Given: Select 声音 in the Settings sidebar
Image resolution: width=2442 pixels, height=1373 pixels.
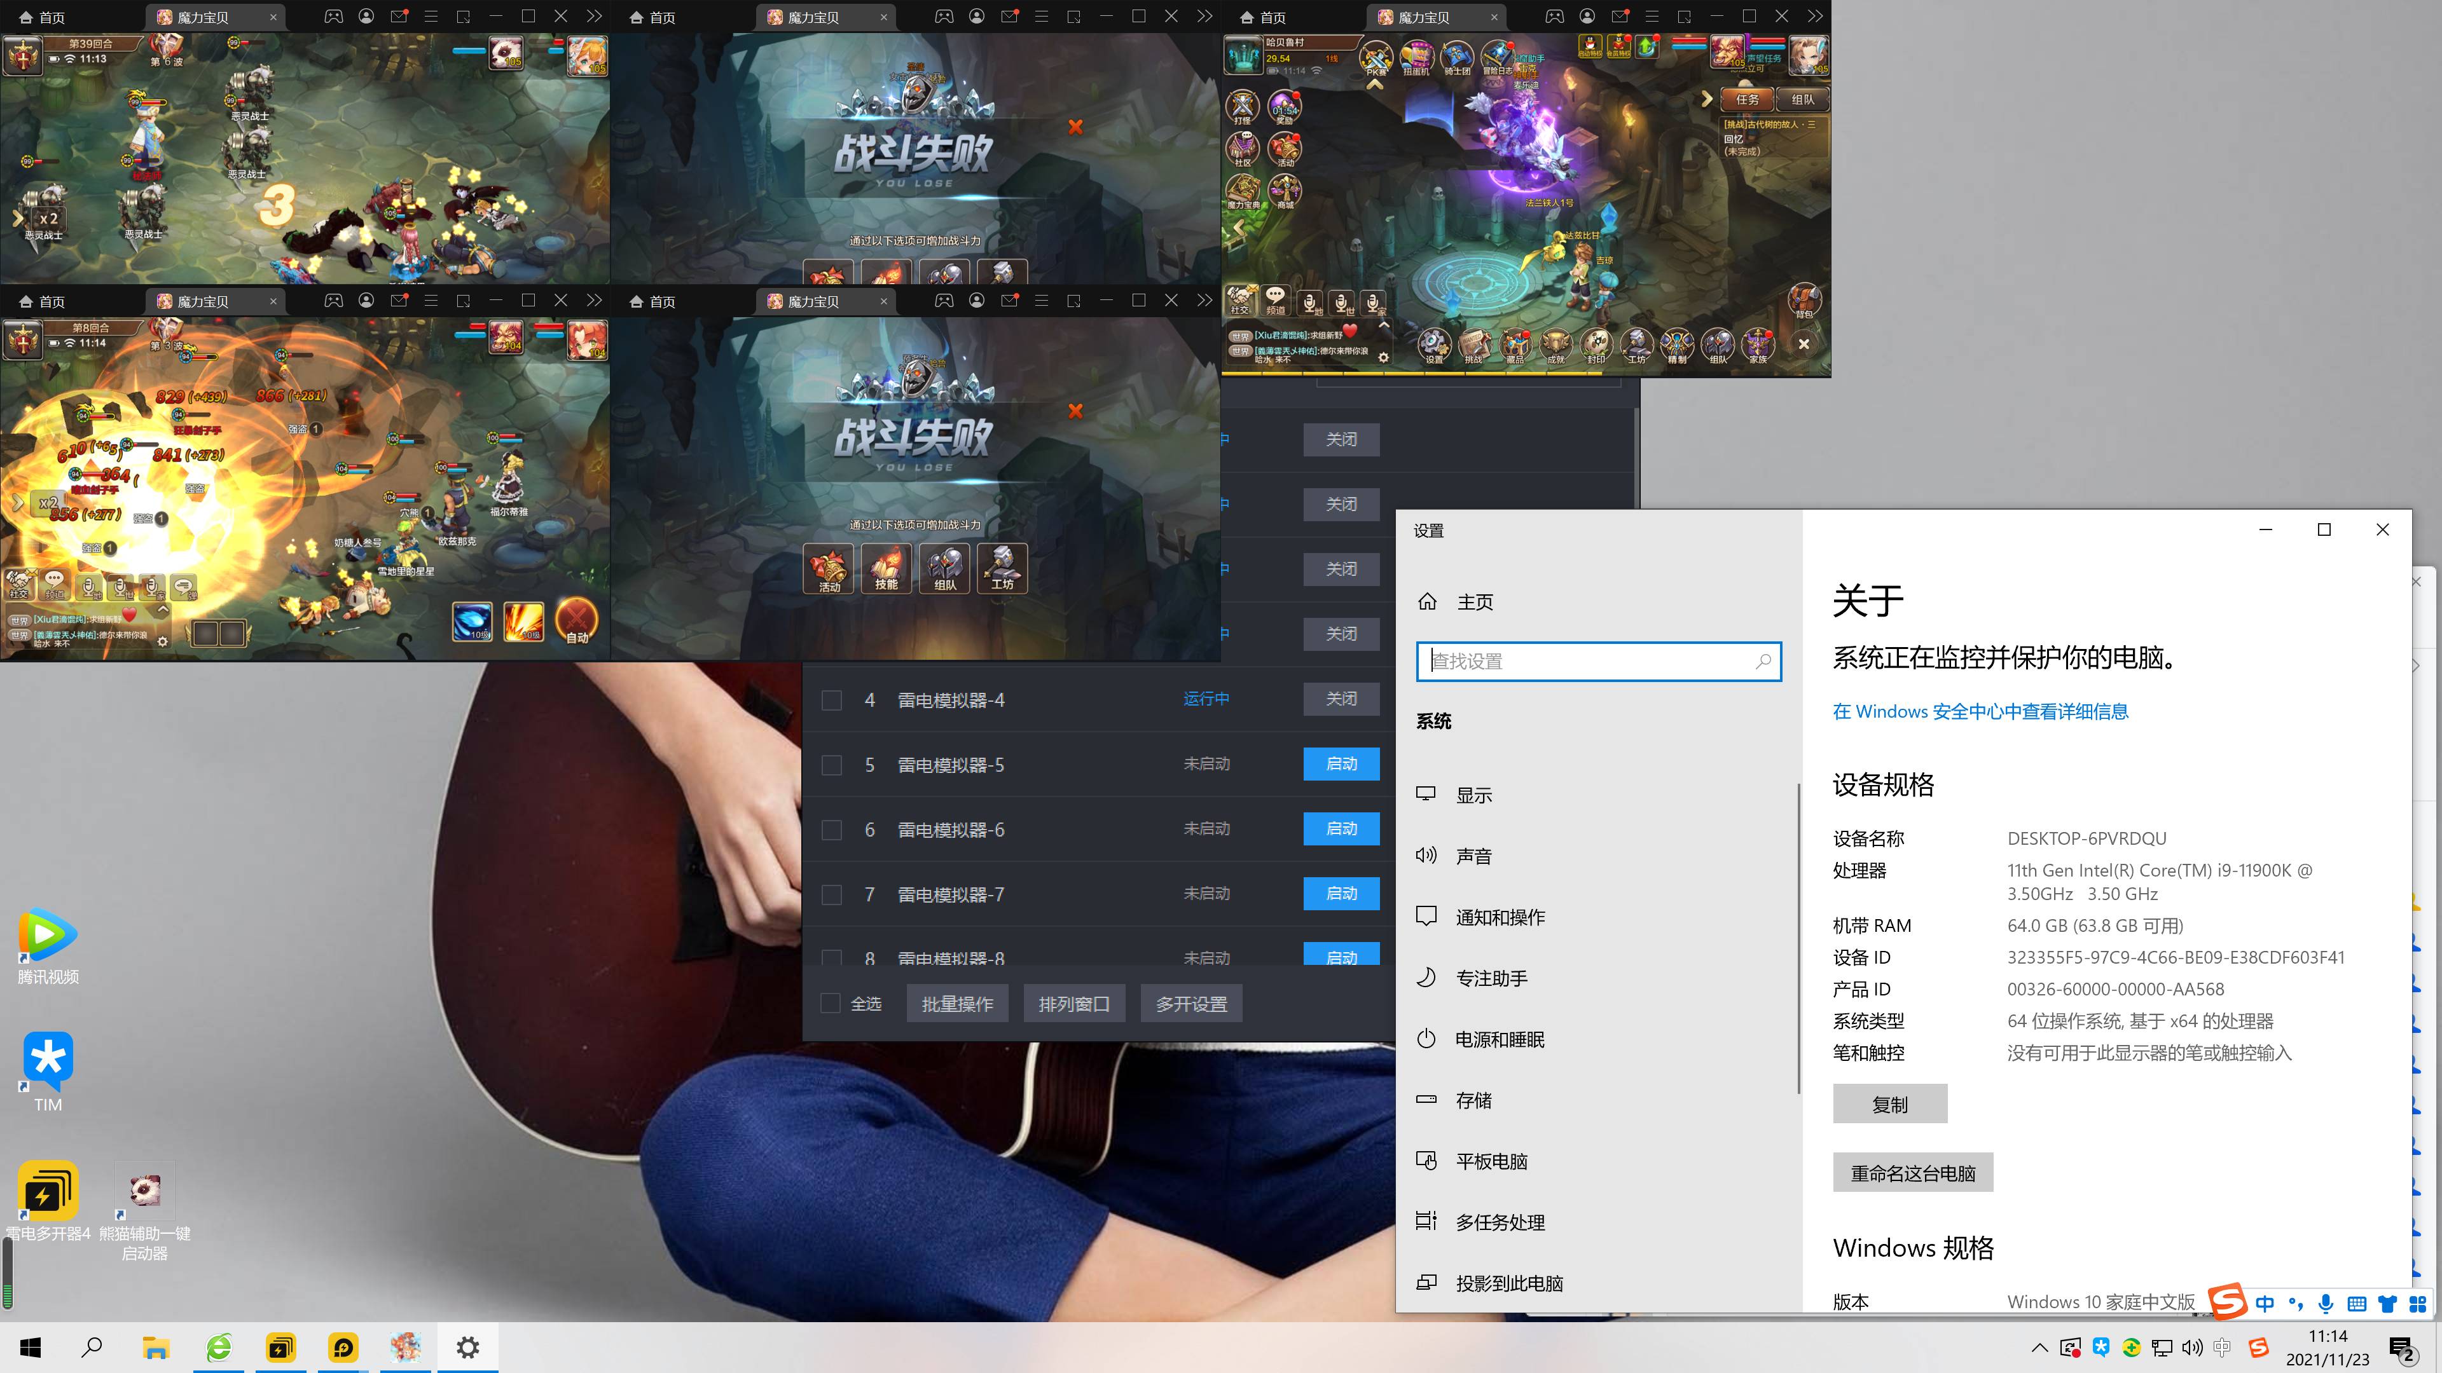Looking at the screenshot, I should point(1473,856).
